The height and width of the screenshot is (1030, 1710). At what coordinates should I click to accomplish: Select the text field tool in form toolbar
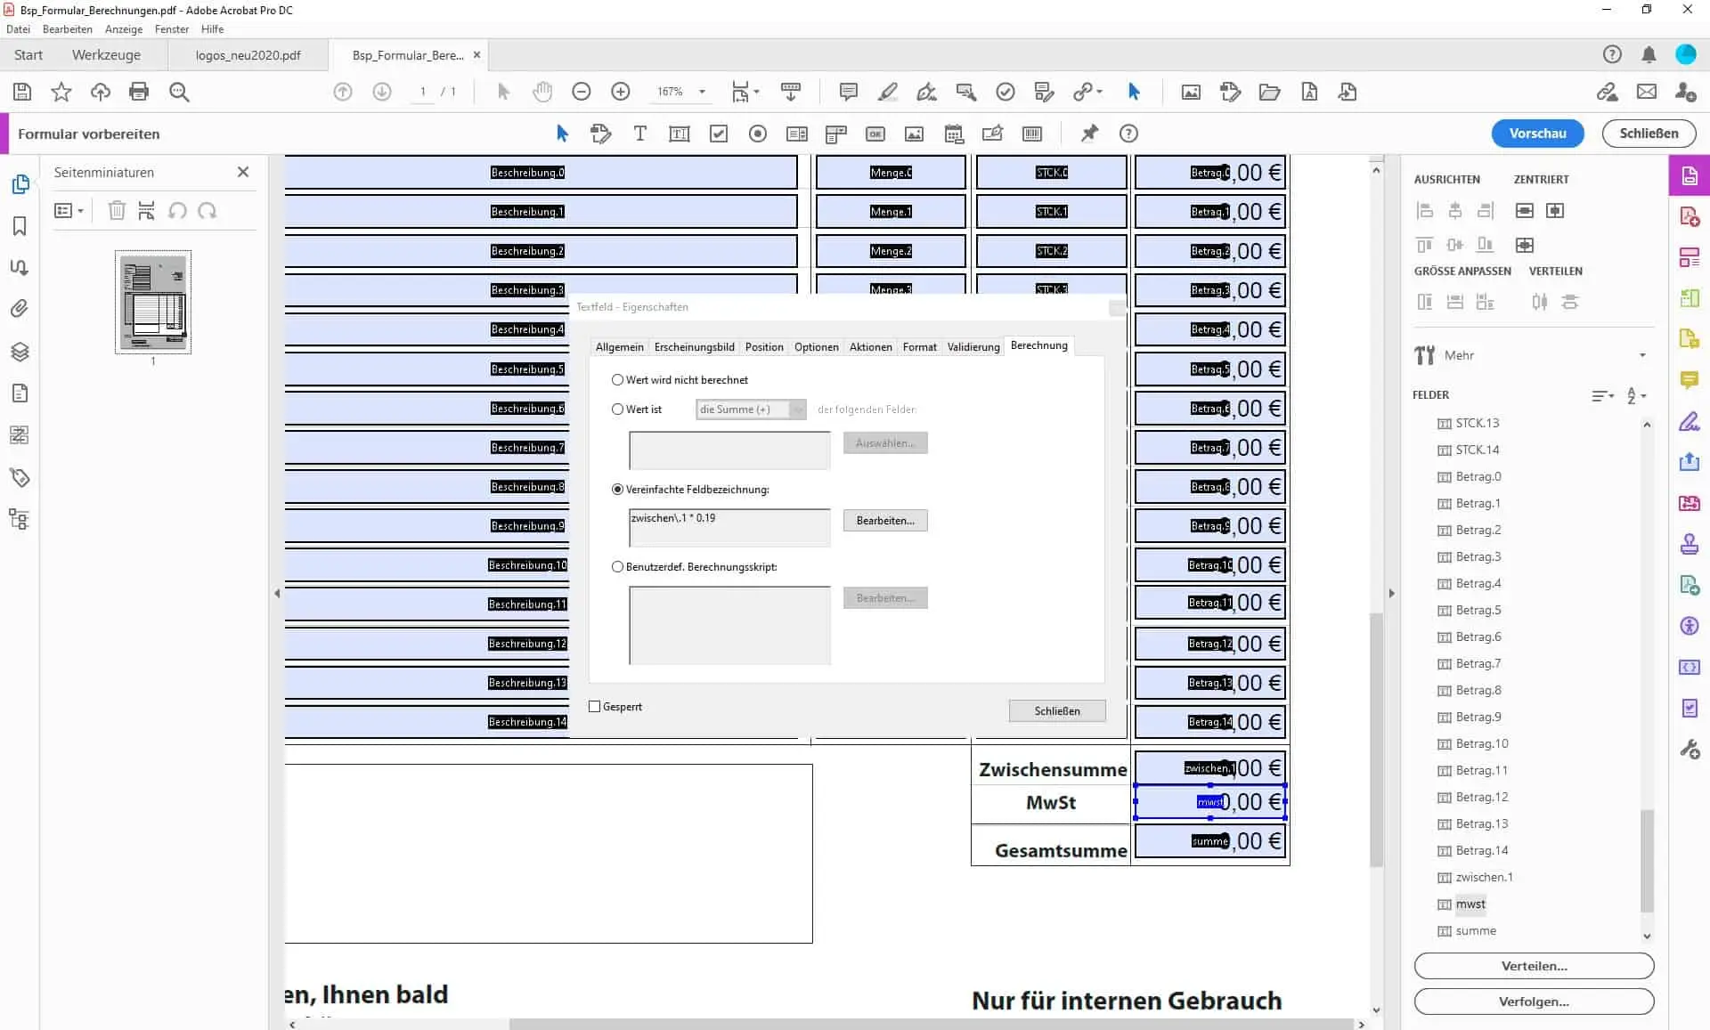[679, 134]
